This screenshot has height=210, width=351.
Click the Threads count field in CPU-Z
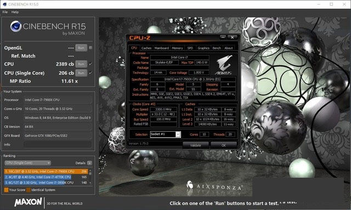click(230, 135)
